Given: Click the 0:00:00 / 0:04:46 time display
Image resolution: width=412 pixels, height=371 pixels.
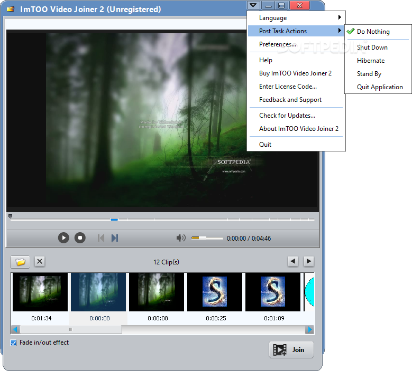Looking at the screenshot, I should pos(249,239).
